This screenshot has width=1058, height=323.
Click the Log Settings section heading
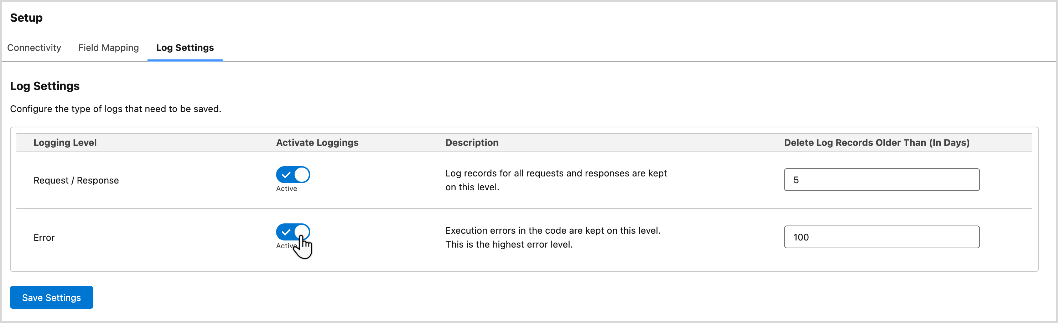45,86
